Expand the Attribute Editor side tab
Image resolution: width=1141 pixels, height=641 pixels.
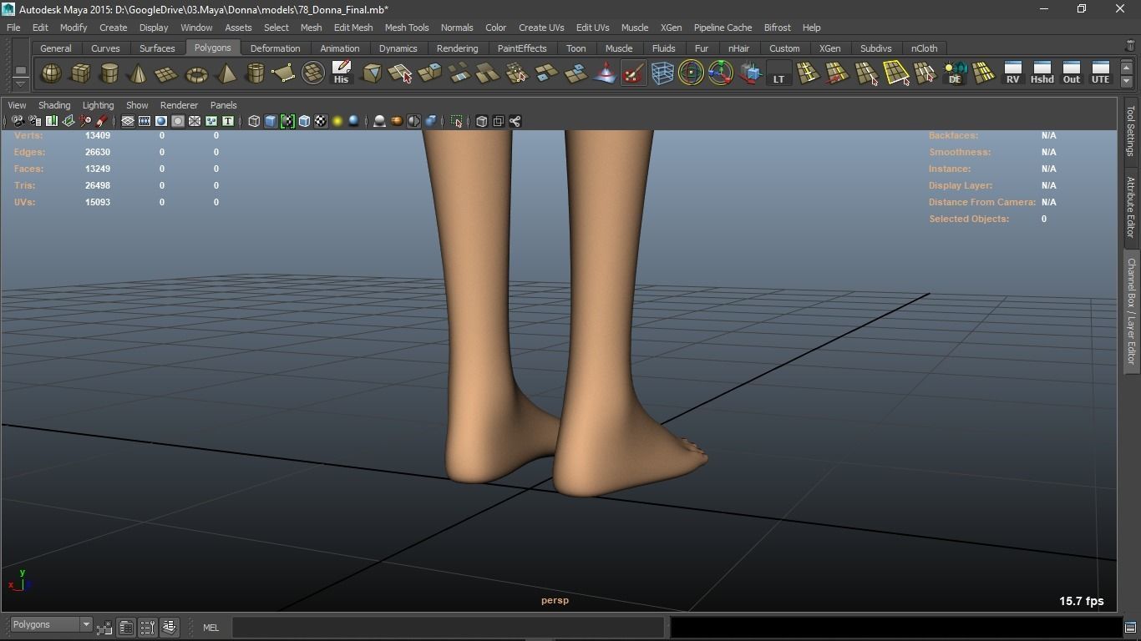click(x=1130, y=206)
